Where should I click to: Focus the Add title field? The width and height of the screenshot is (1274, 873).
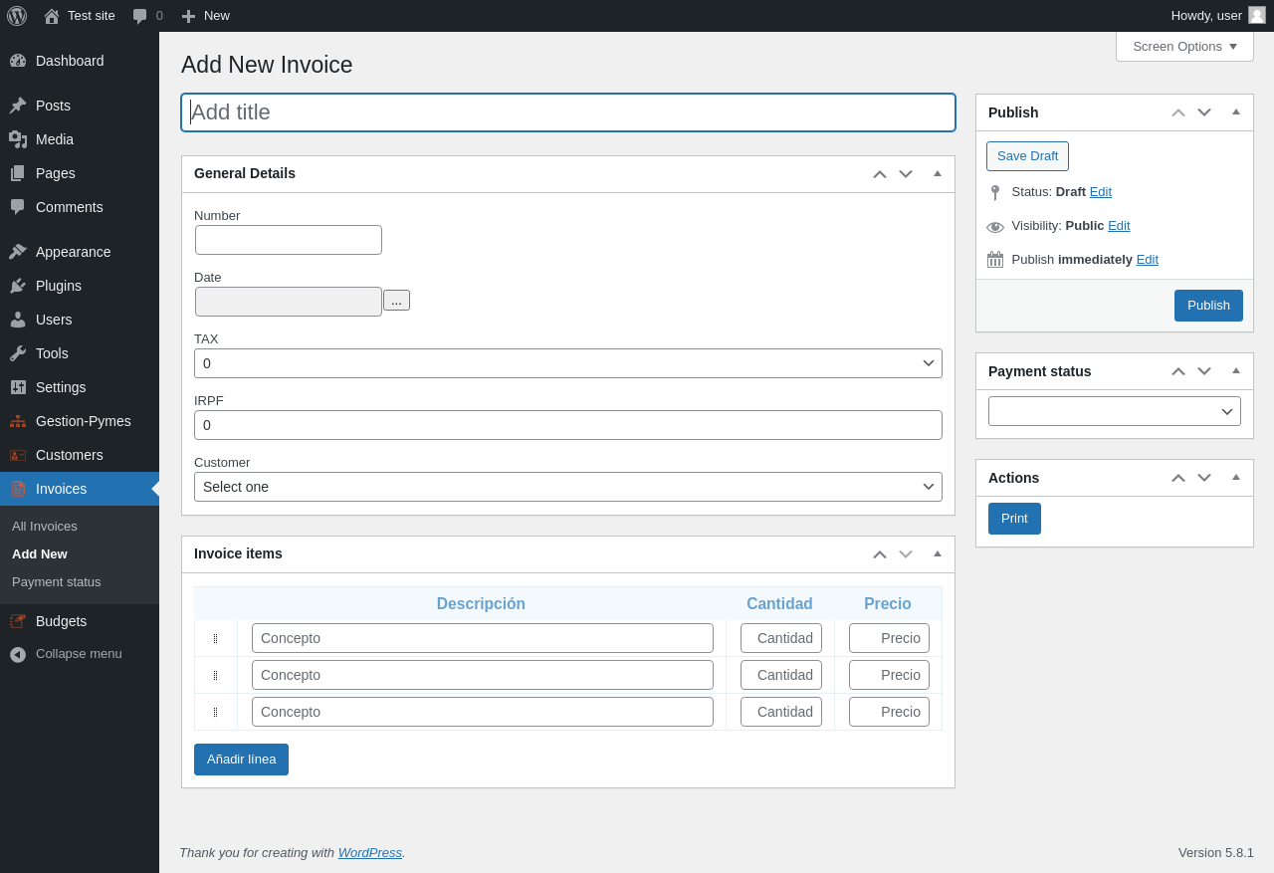click(567, 112)
